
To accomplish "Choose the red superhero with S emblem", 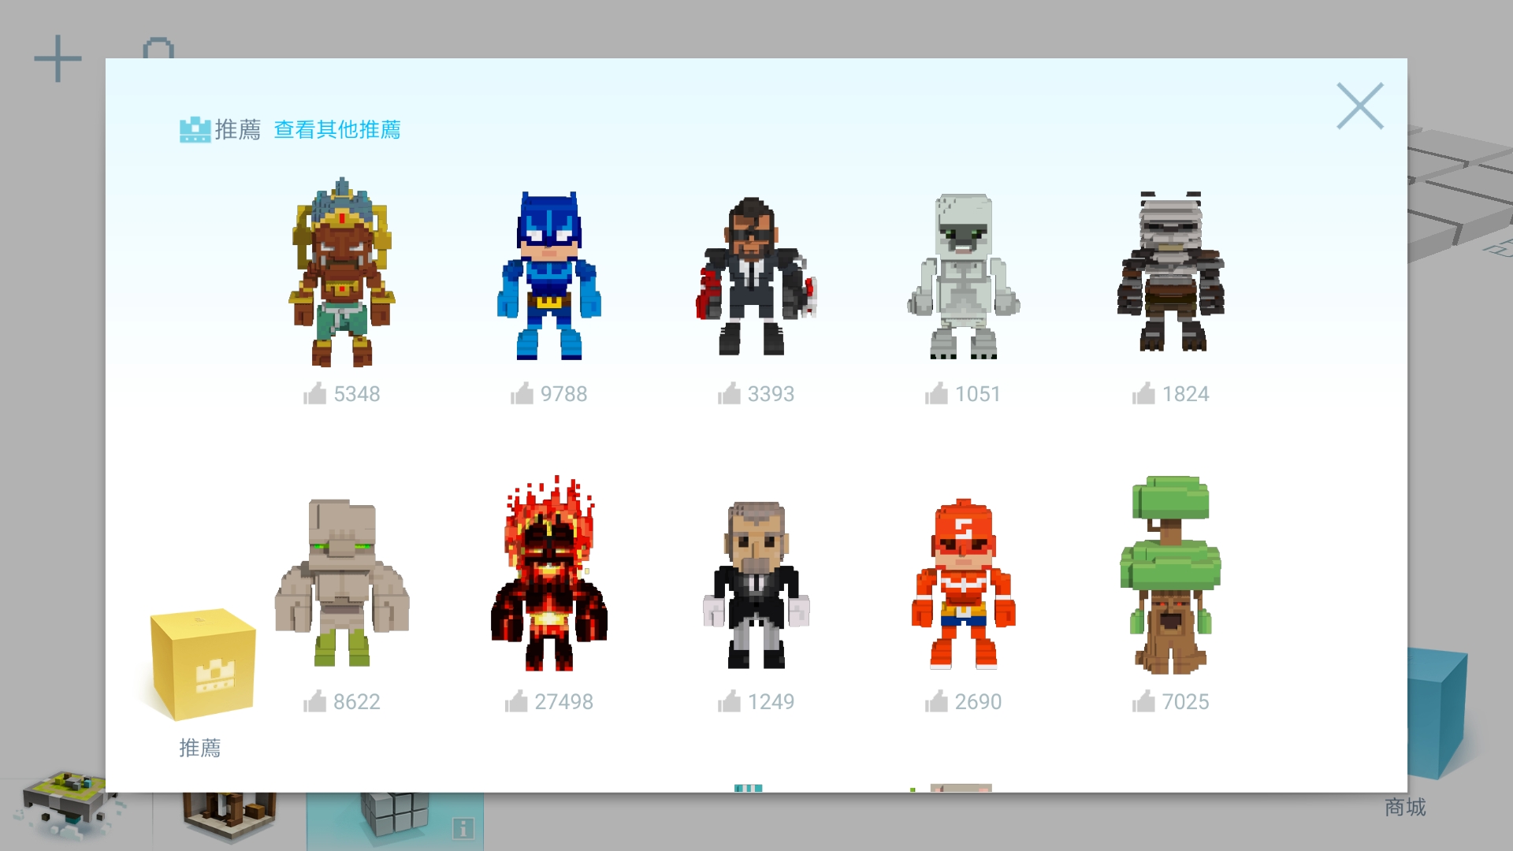I will 963,585.
